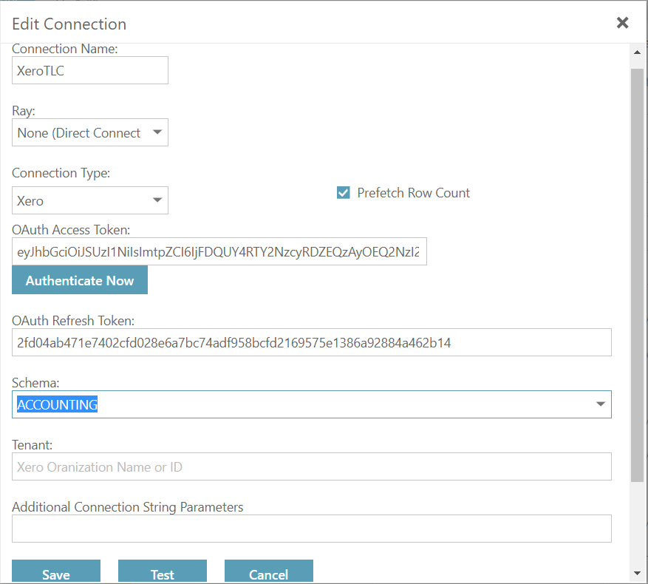Click the Edit Connection title text
The image size is (648, 584).
[x=69, y=24]
